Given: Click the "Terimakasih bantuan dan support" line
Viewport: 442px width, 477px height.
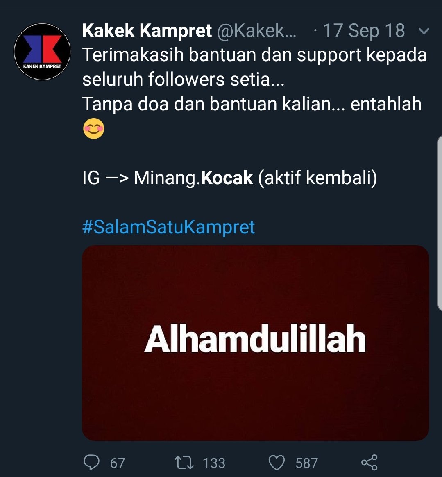Looking at the screenshot, I should point(222,55).
